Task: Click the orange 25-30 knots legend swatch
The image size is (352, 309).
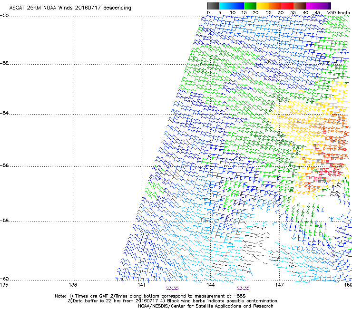Action: (x=275, y=6)
